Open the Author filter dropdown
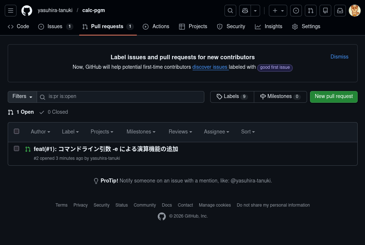 point(40,132)
